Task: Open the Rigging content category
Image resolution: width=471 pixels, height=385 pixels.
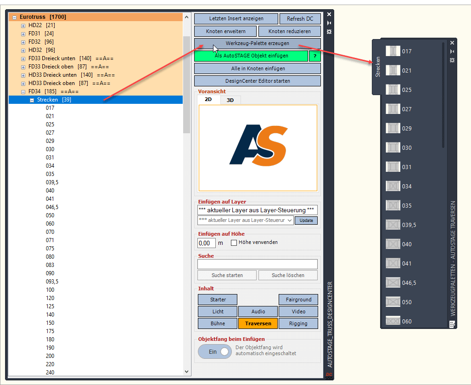Action: 298,323
